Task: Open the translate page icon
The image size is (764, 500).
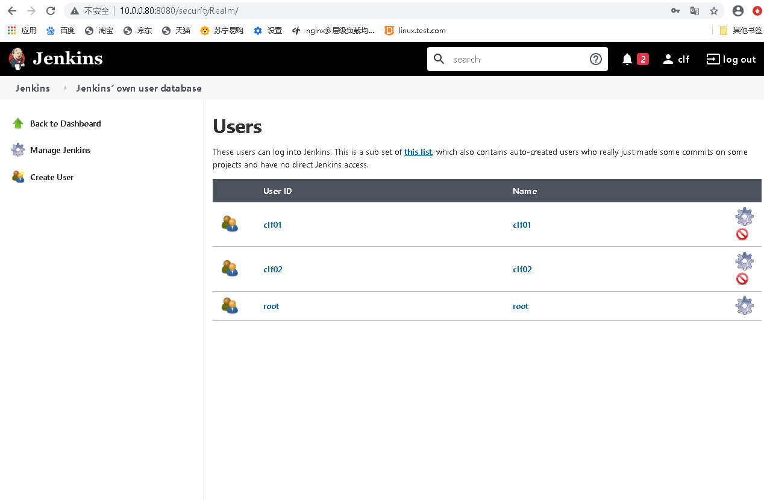Action: tap(695, 11)
